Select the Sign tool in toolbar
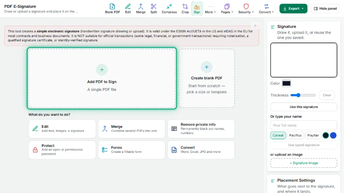This screenshot has width=344, height=193. [x=197, y=9]
